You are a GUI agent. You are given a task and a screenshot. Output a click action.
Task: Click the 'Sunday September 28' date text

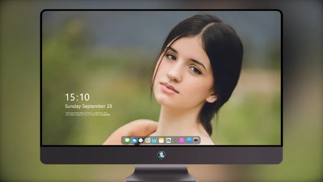pyautogui.click(x=89, y=106)
